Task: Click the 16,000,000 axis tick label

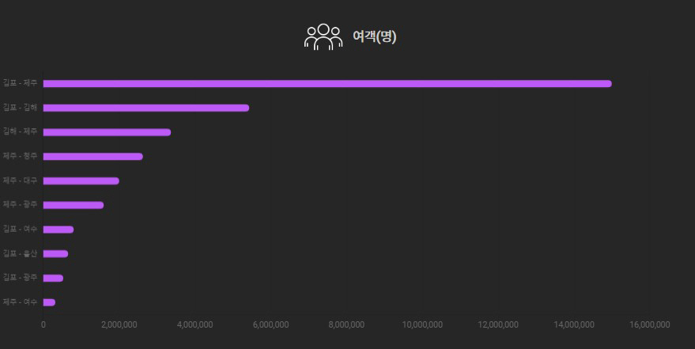Action: [x=649, y=324]
